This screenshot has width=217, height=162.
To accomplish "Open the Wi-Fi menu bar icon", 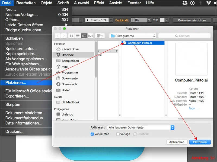I will pyautogui.click(x=209, y=3).
